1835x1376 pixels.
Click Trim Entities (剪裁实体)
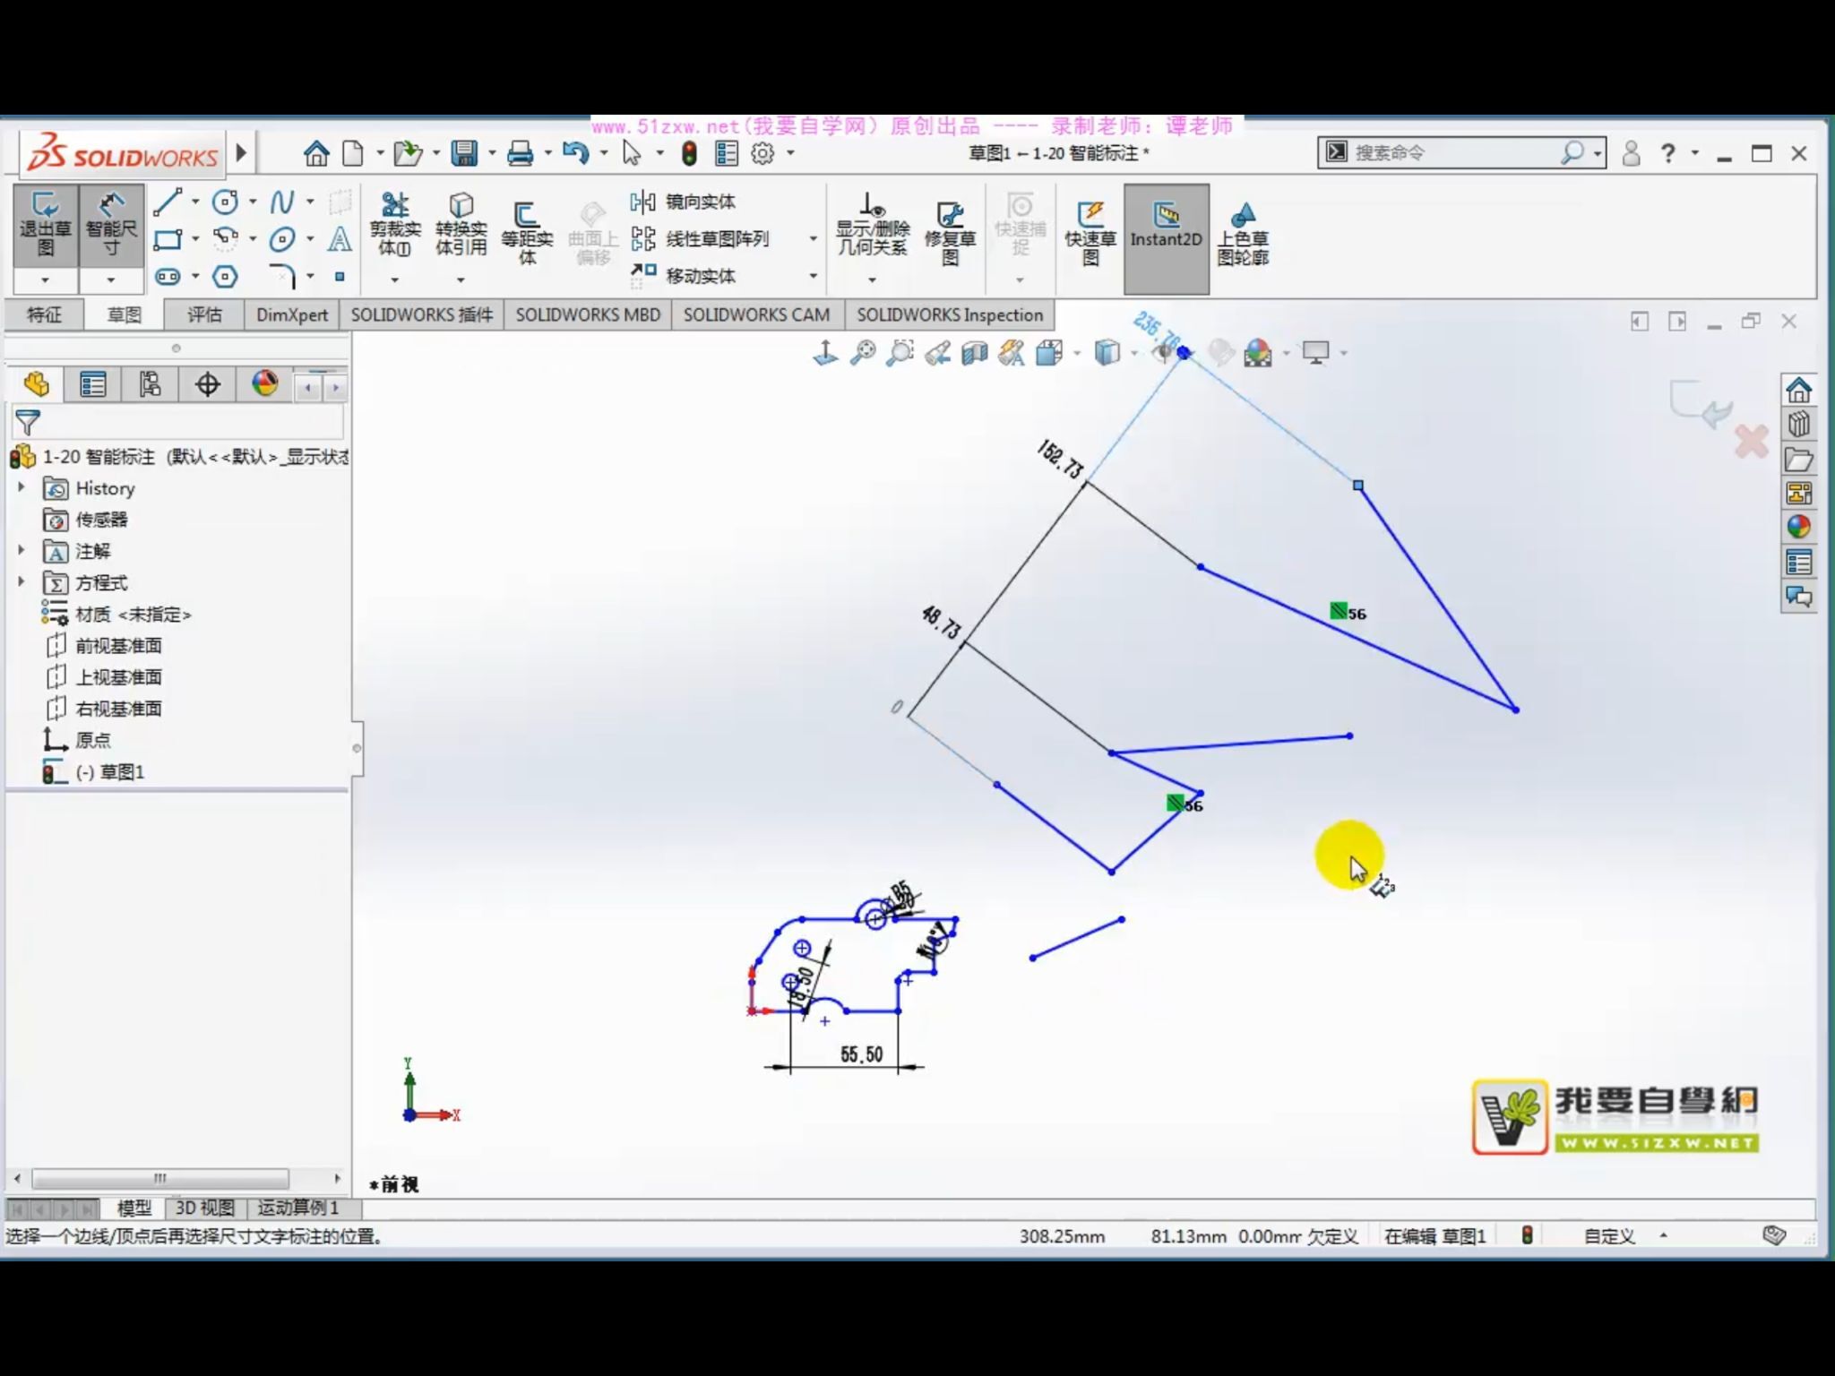pos(394,225)
